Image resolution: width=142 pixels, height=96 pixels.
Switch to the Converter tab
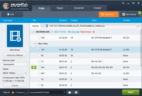[79, 8]
